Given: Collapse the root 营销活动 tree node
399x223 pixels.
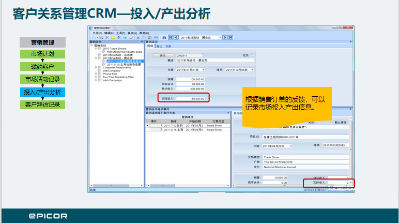Looking at the screenshot, I should (x=91, y=46).
